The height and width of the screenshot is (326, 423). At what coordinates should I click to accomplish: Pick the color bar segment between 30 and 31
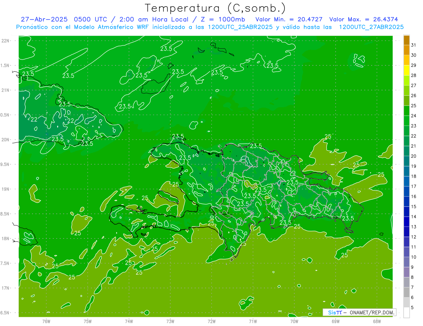tap(406, 50)
